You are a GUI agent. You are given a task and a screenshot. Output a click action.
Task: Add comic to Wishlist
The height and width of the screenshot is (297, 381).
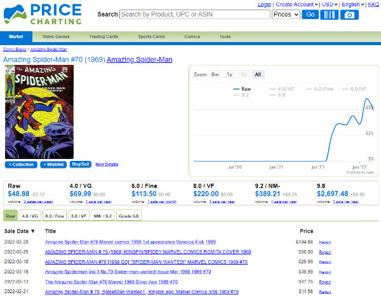point(53,165)
